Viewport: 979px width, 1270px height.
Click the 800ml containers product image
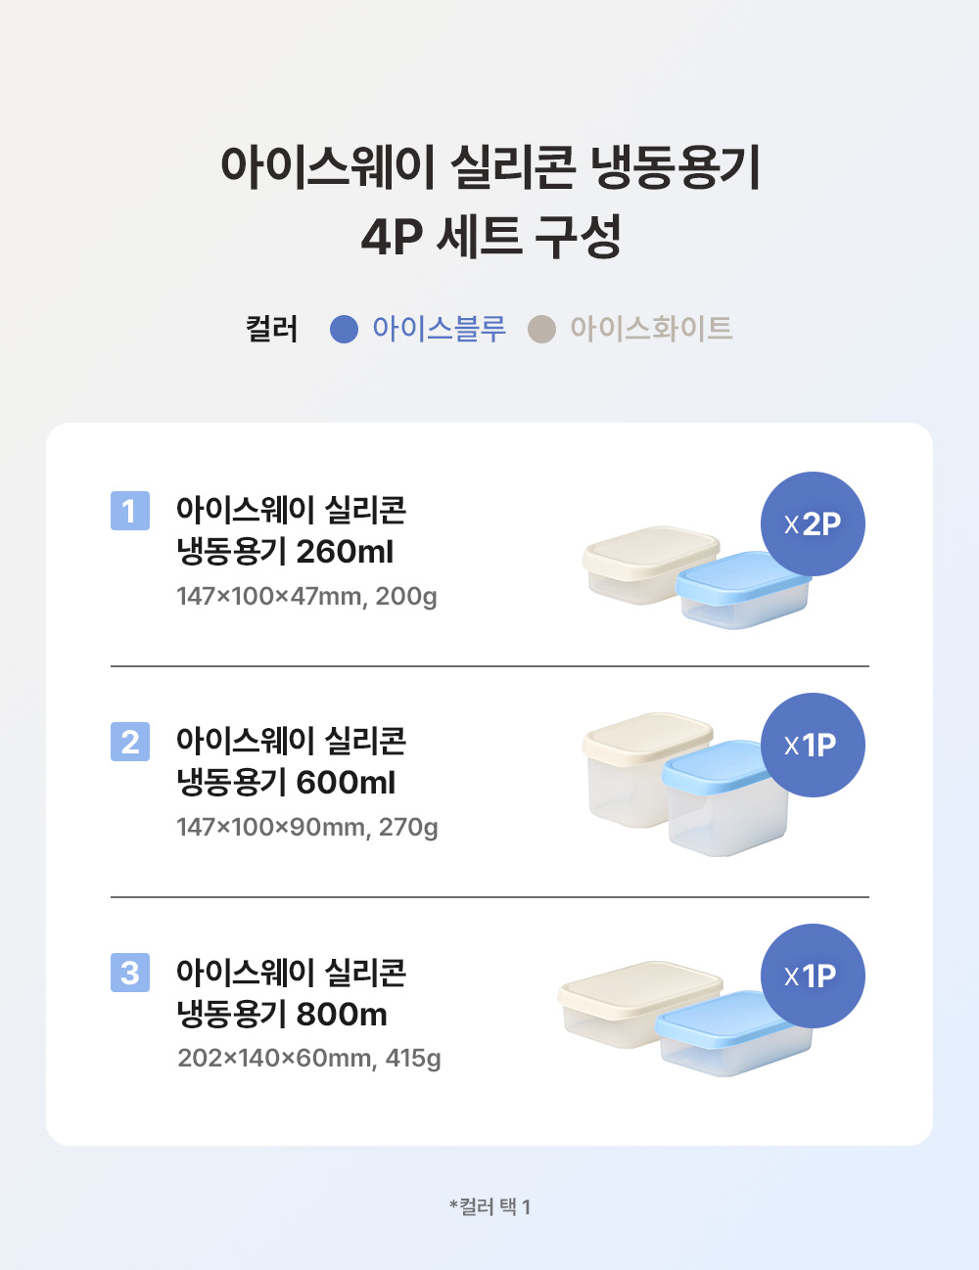(685, 1019)
